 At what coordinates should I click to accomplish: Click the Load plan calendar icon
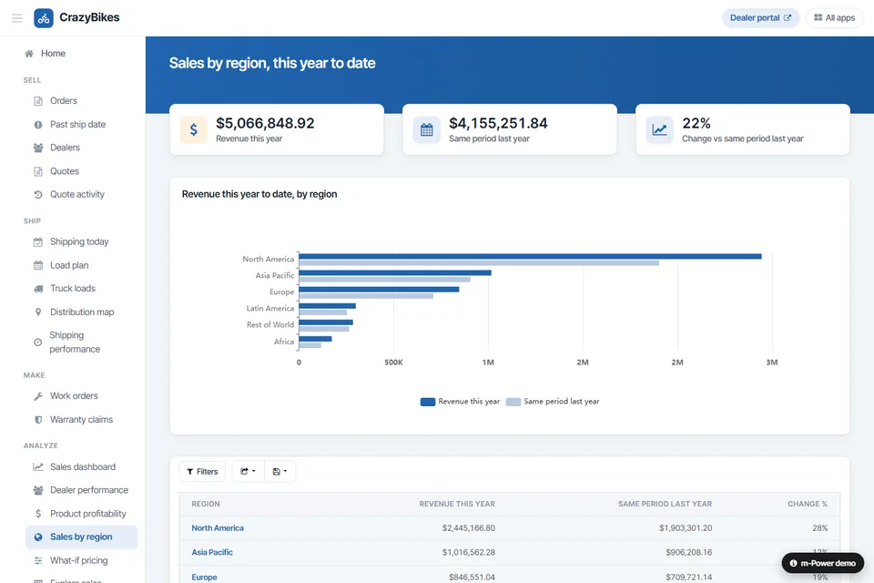(x=38, y=266)
